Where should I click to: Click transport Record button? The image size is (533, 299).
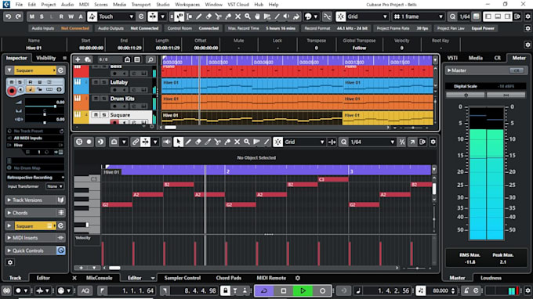click(x=322, y=291)
